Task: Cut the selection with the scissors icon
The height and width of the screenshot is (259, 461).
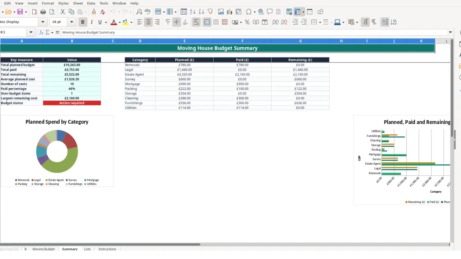Action: point(63,12)
